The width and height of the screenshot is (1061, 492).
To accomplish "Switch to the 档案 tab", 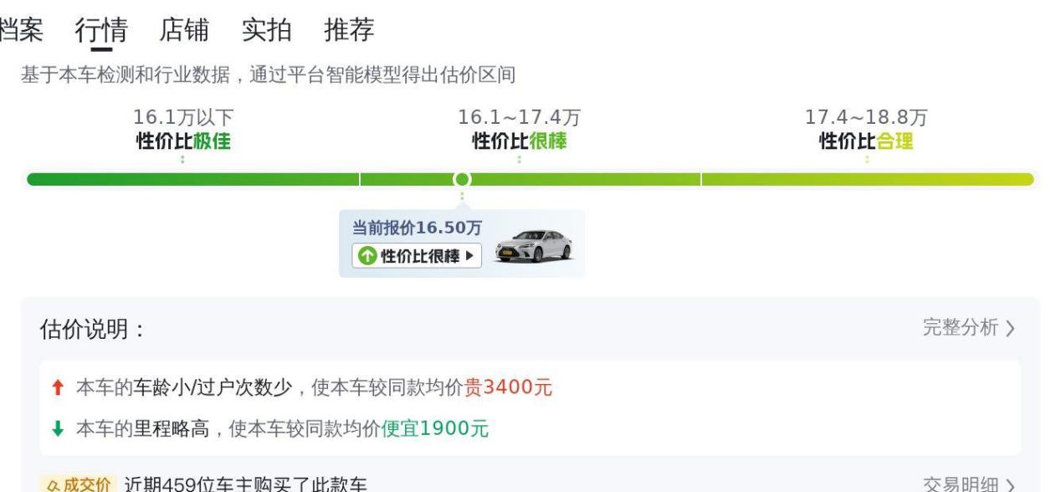I will click(x=20, y=30).
